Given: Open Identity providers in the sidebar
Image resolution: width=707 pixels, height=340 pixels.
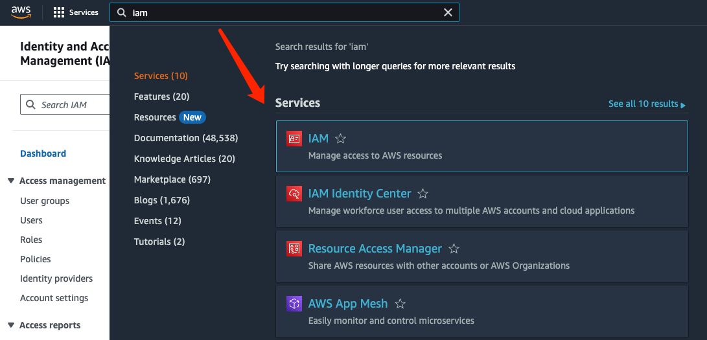Looking at the screenshot, I should coord(56,278).
